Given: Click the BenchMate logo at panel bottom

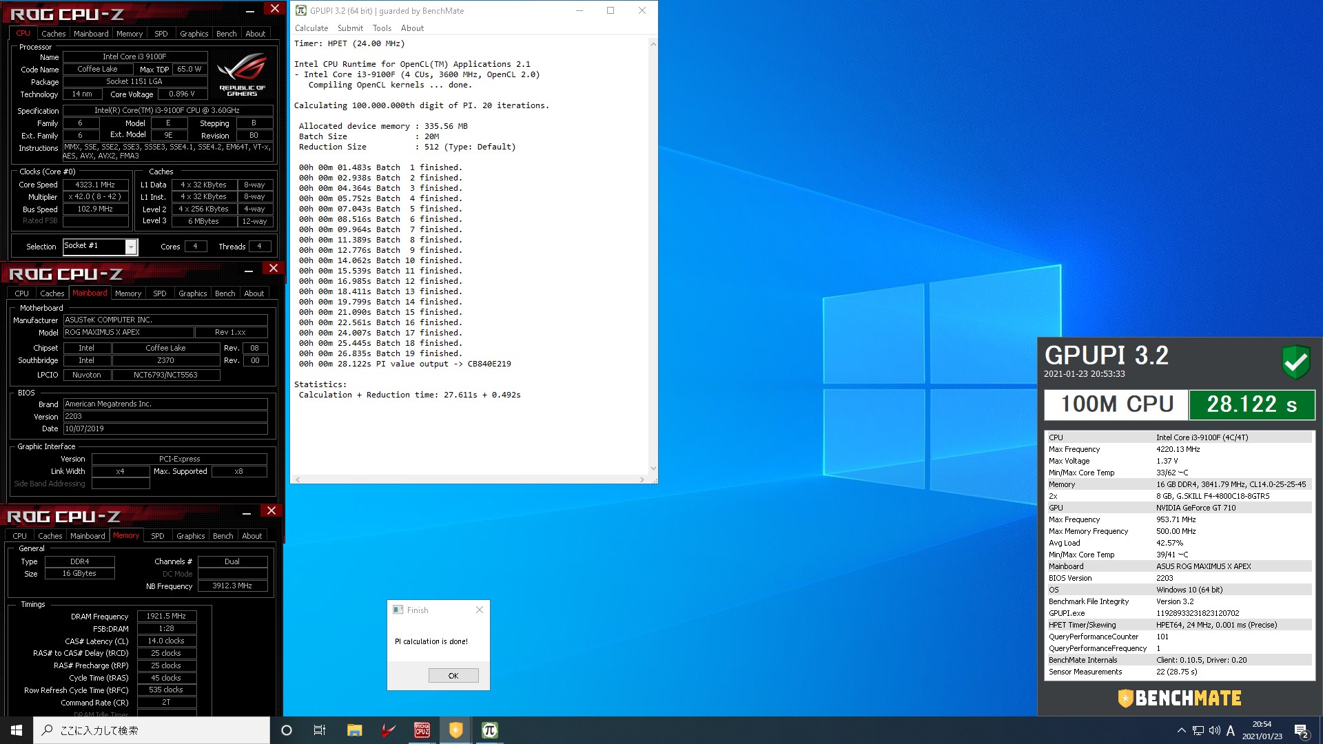Looking at the screenshot, I should tap(1179, 698).
